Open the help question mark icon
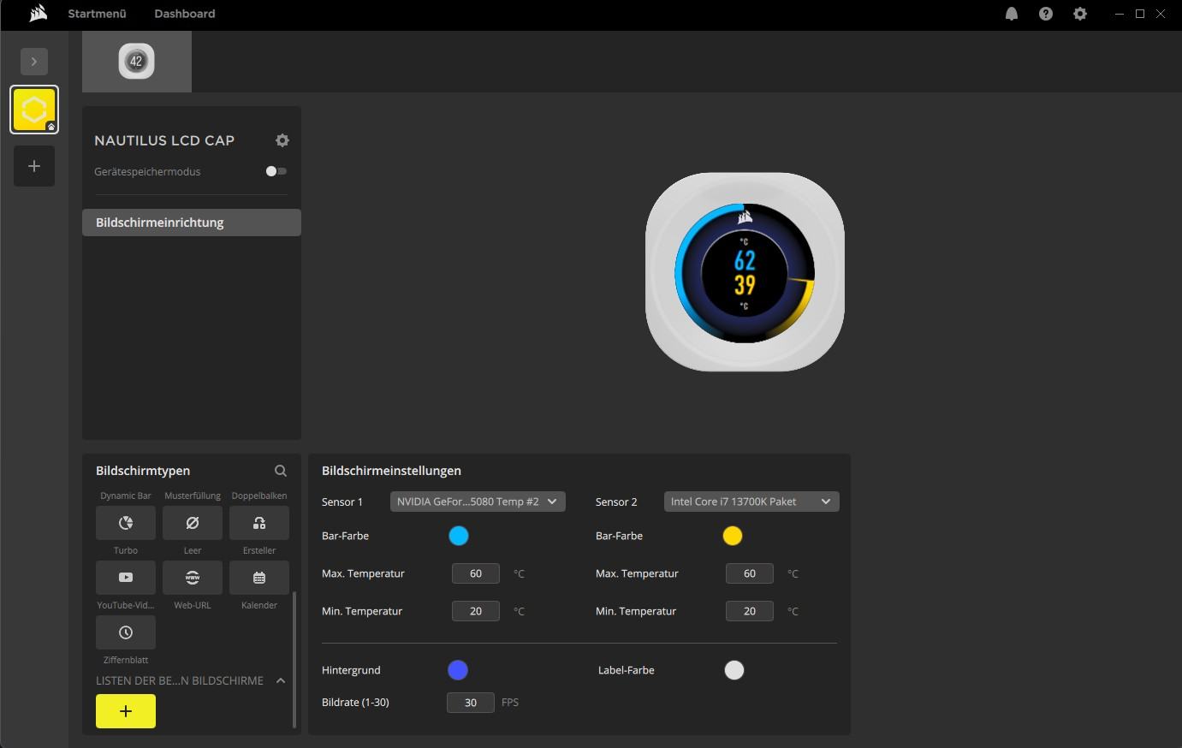The width and height of the screenshot is (1182, 748). [x=1046, y=14]
